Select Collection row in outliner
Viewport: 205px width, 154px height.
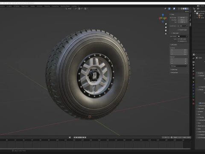[x=201, y=13]
